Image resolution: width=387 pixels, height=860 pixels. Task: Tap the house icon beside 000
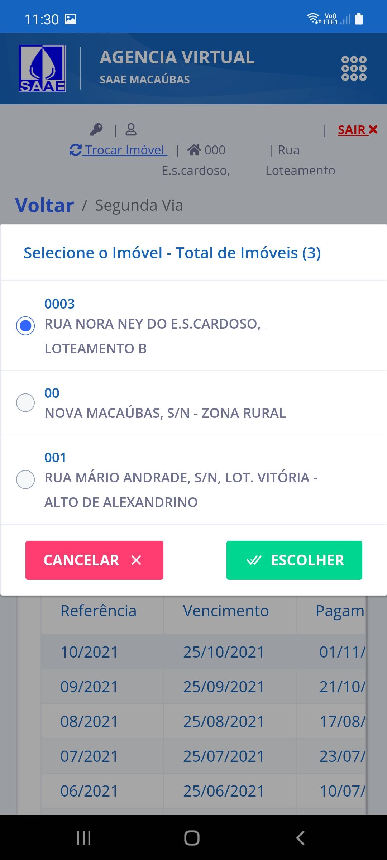194,150
